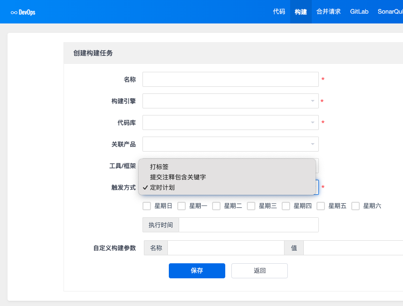403x306 pixels.
Task: Open the 代码 navigation tab
Action: [279, 12]
